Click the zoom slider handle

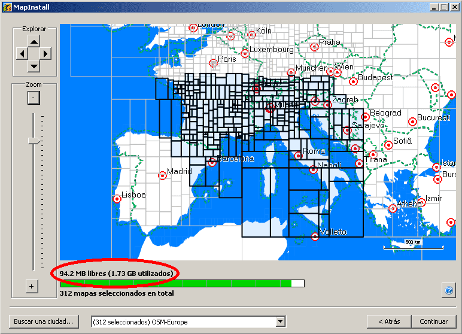click(34, 141)
